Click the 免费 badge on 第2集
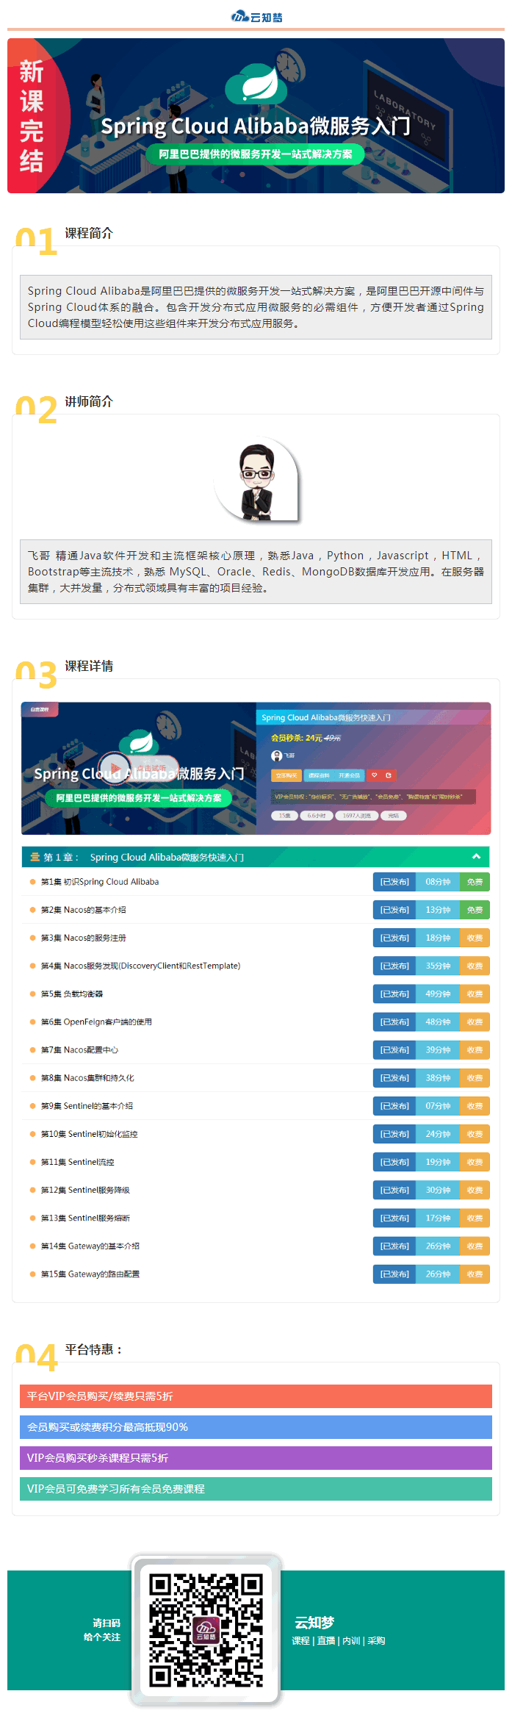 click(475, 910)
